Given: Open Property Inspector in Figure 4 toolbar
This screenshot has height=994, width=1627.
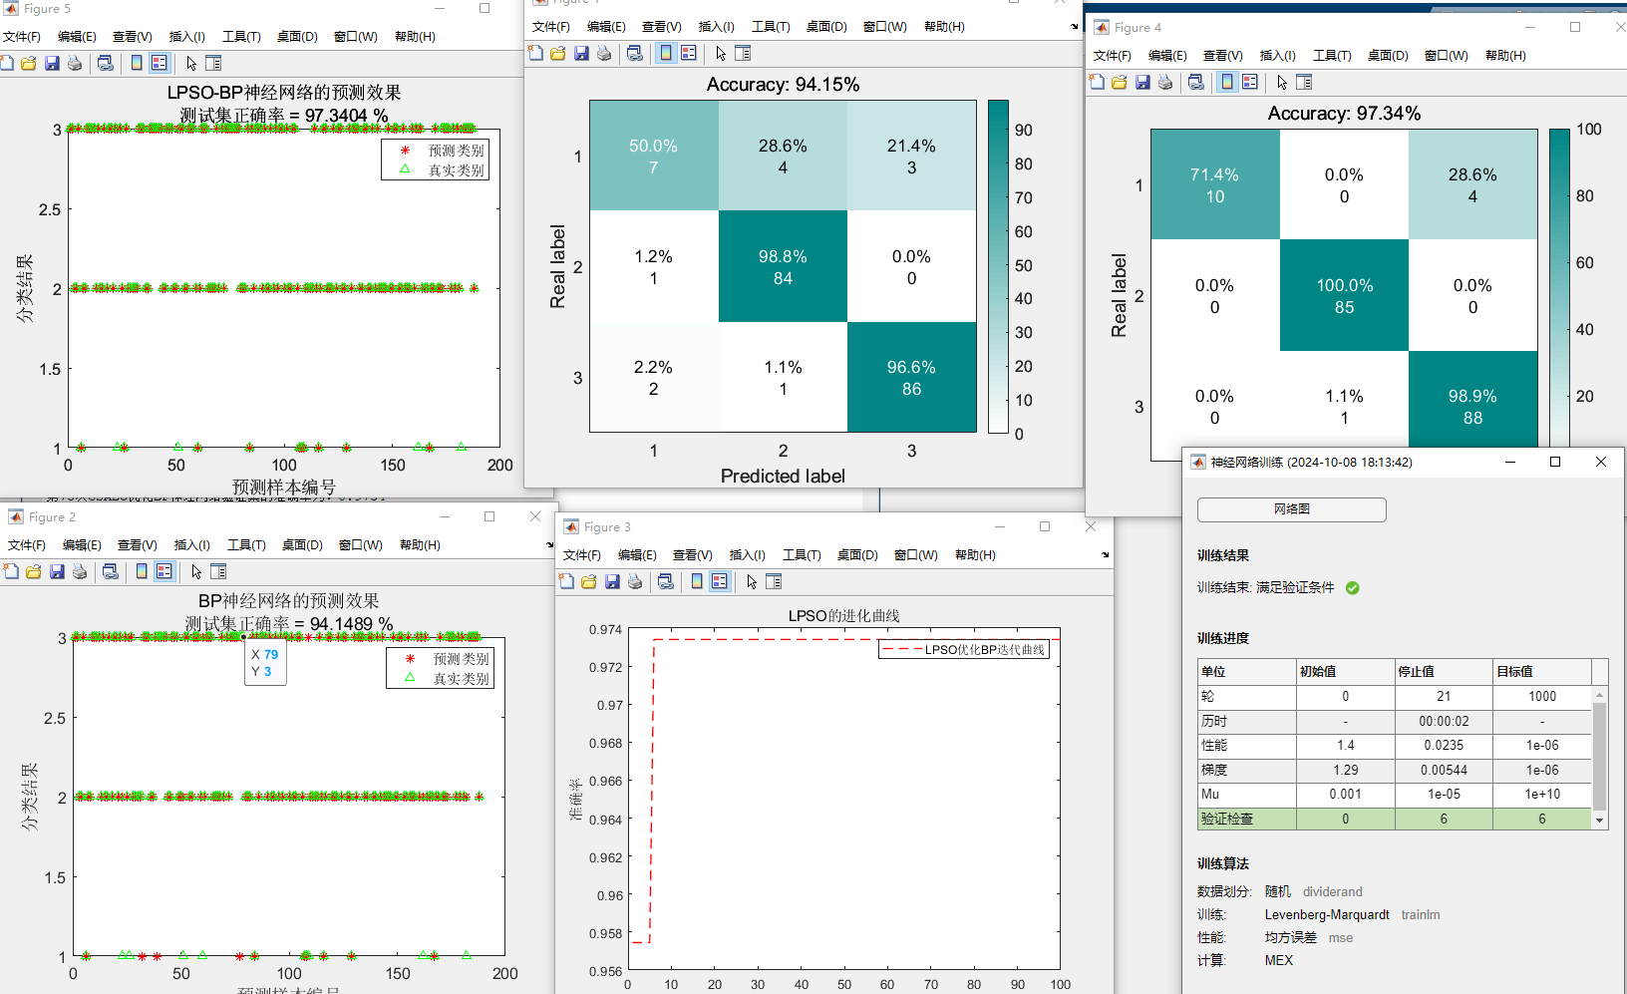Looking at the screenshot, I should click(1304, 83).
